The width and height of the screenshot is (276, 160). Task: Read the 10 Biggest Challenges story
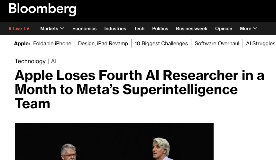(161, 43)
